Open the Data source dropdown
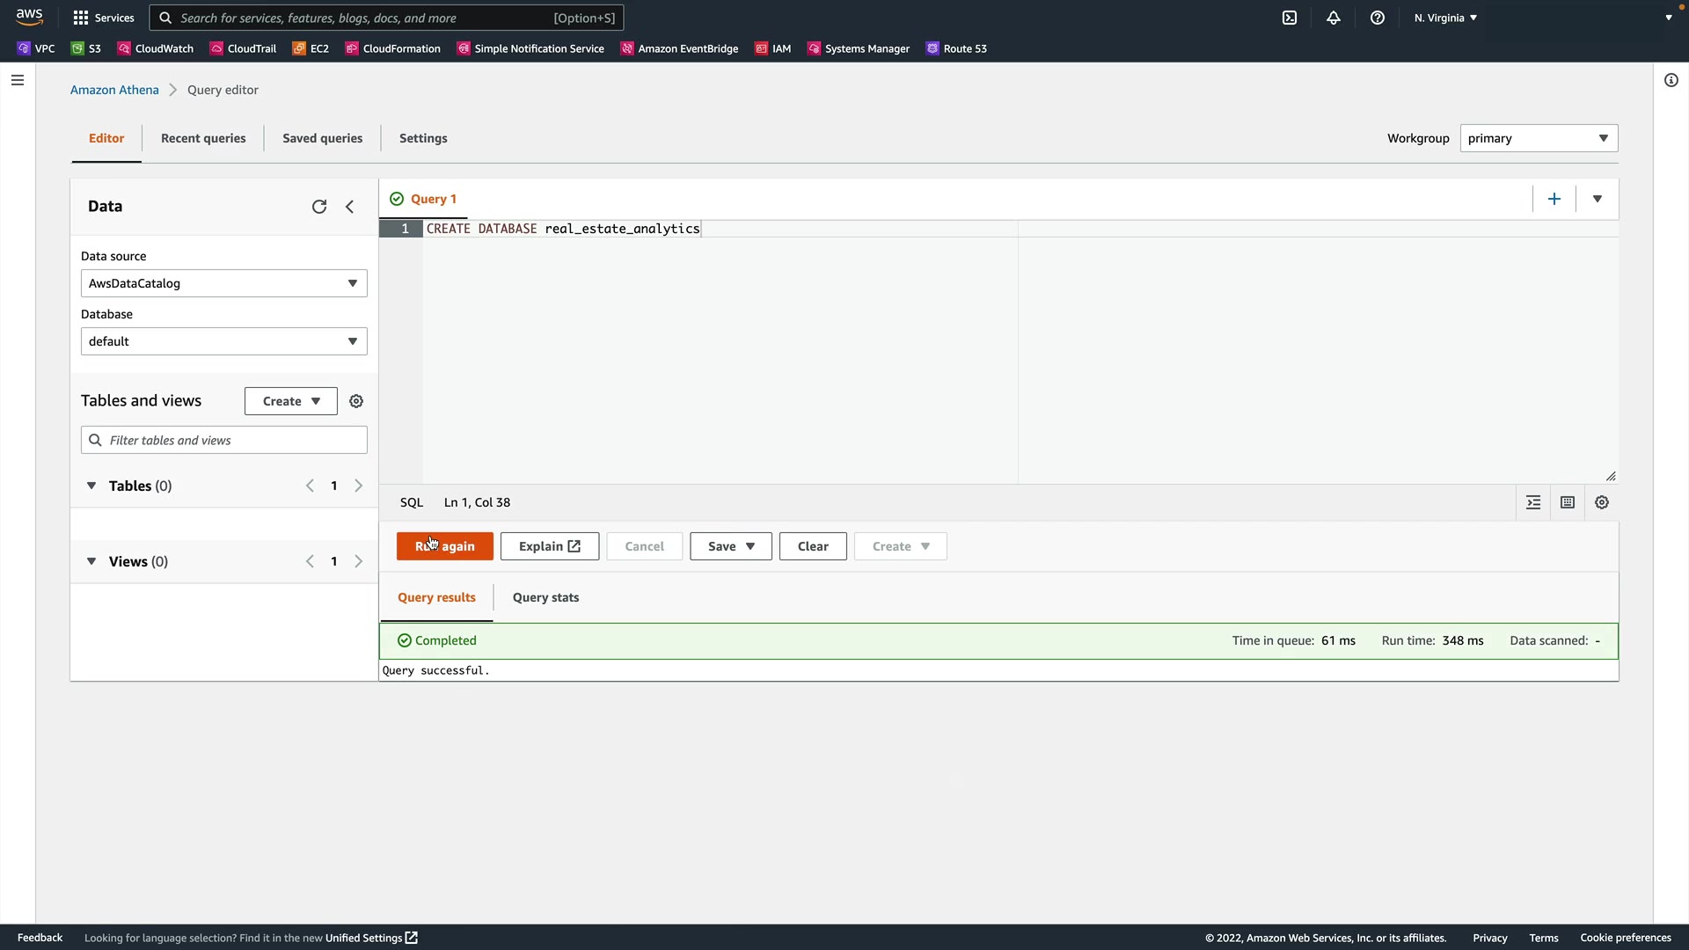Image resolution: width=1689 pixels, height=950 pixels. point(223,283)
